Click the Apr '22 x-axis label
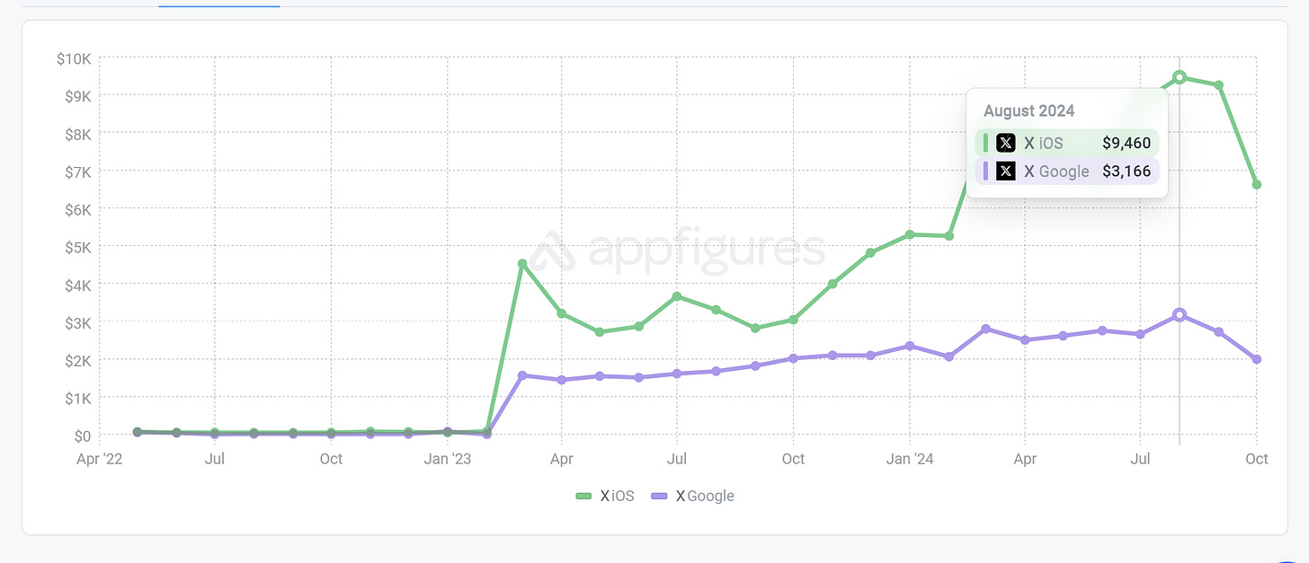Viewport: 1309px width, 563px height. [x=98, y=459]
